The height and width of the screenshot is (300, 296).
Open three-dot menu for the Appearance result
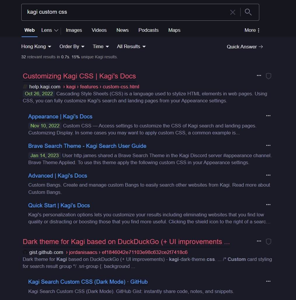268,116
